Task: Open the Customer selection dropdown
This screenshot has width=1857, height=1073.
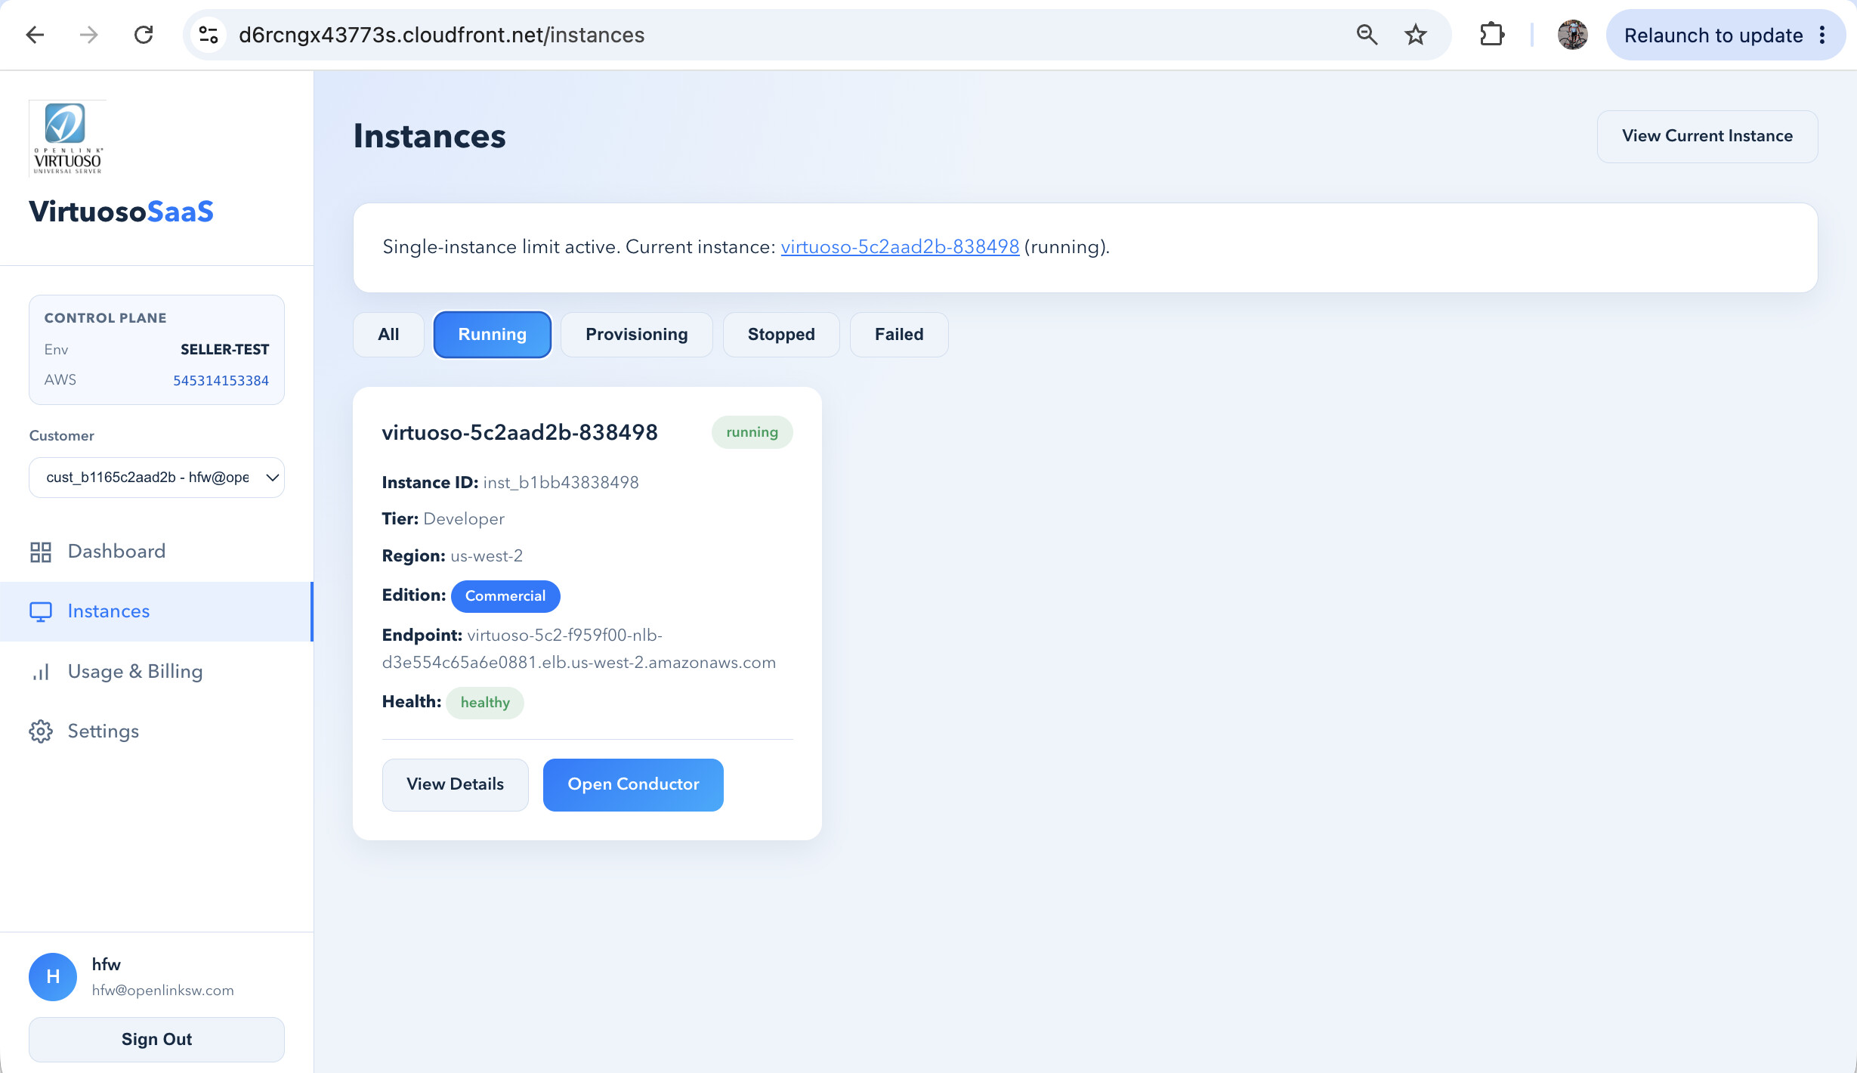Action: (156, 478)
